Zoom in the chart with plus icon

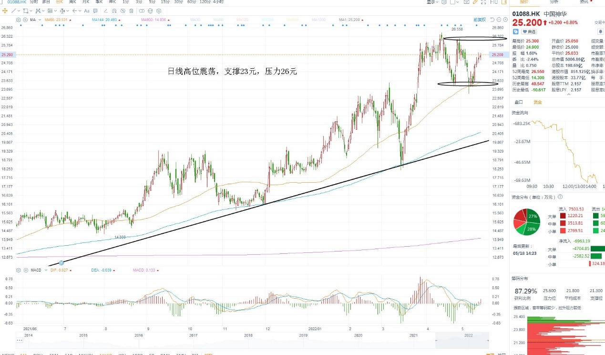click(x=505, y=20)
